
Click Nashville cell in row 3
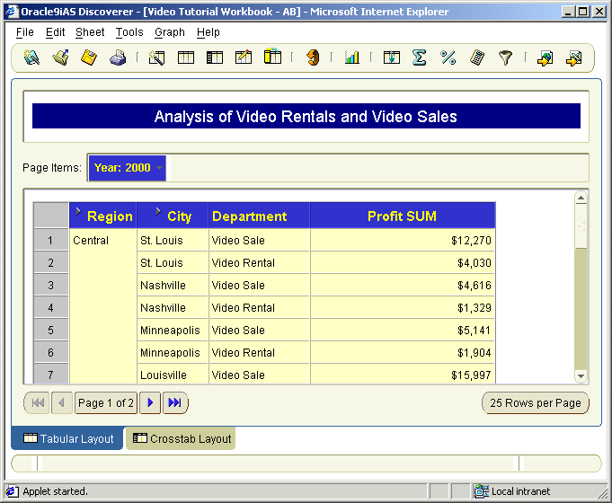pyautogui.click(x=173, y=286)
